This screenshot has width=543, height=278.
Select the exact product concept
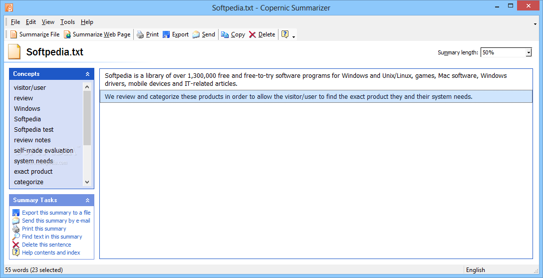pyautogui.click(x=33, y=171)
